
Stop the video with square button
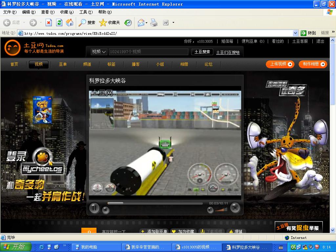click(105, 210)
